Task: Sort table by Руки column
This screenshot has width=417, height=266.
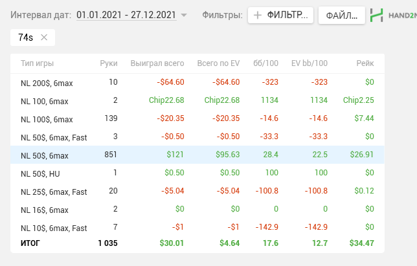Action: [x=109, y=63]
